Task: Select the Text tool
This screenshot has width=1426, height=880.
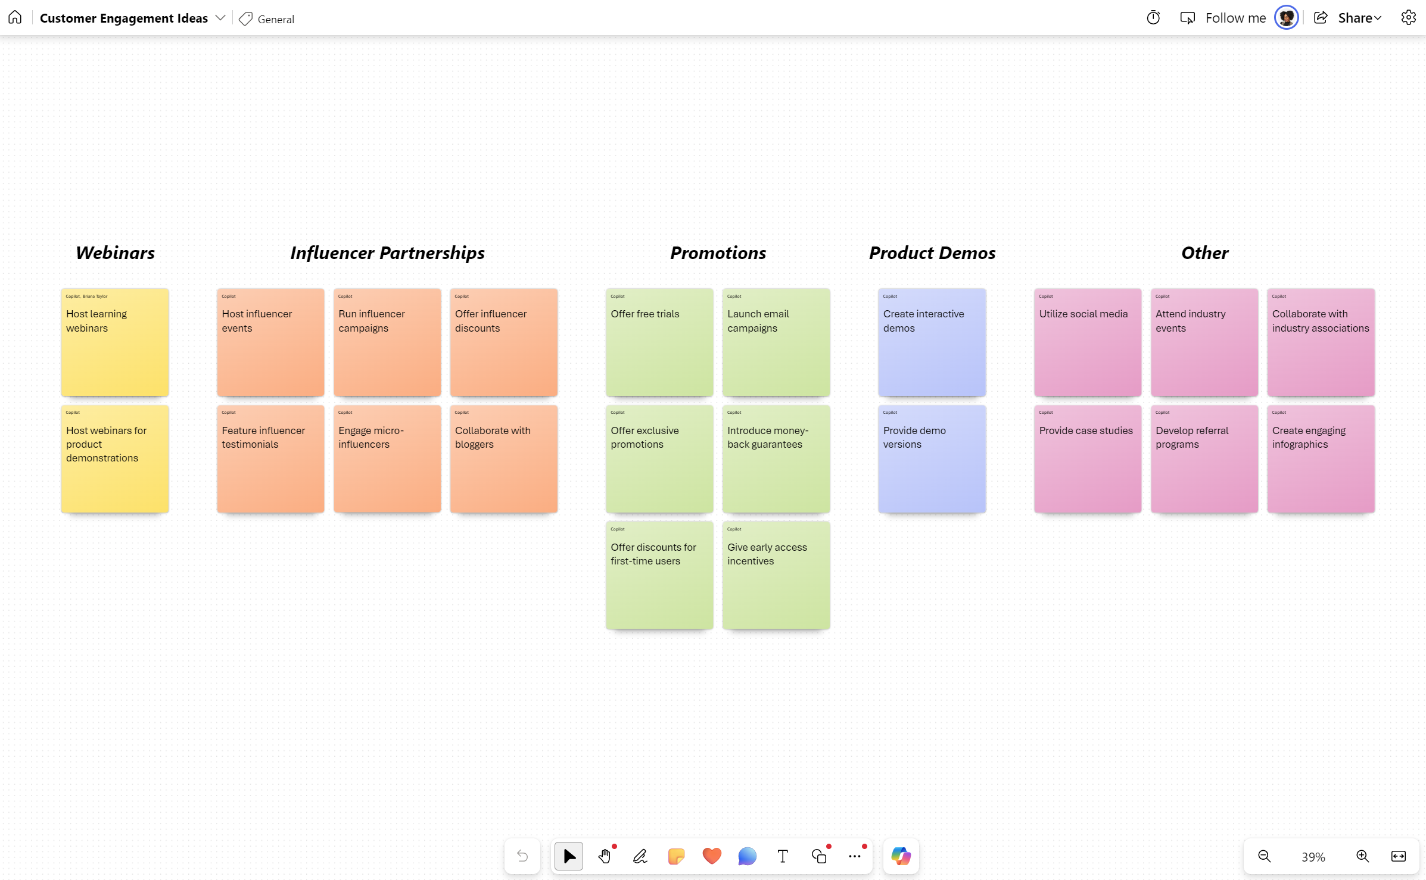Action: coord(783,856)
